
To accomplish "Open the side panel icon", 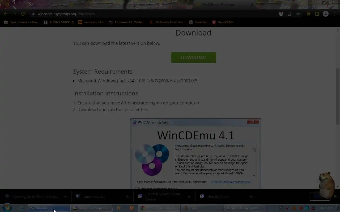I will (317, 14).
